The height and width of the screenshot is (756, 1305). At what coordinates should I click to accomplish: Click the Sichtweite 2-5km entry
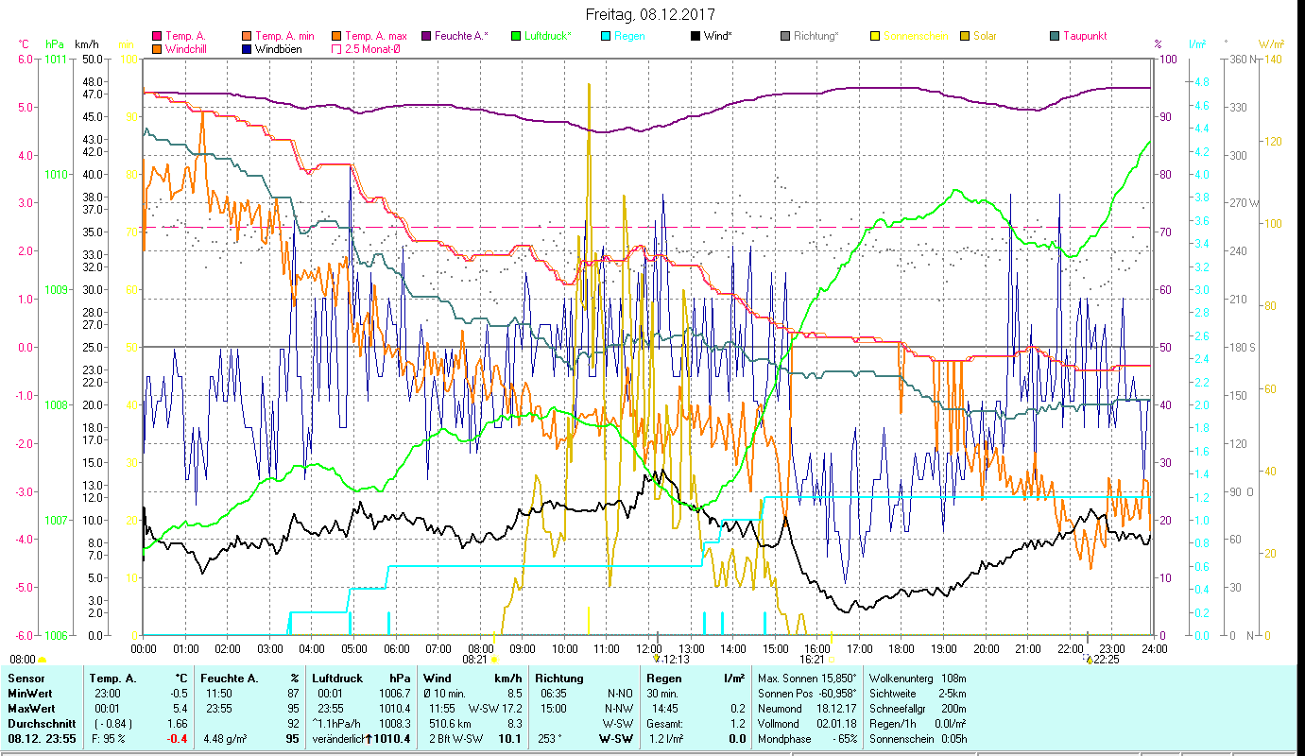[916, 694]
